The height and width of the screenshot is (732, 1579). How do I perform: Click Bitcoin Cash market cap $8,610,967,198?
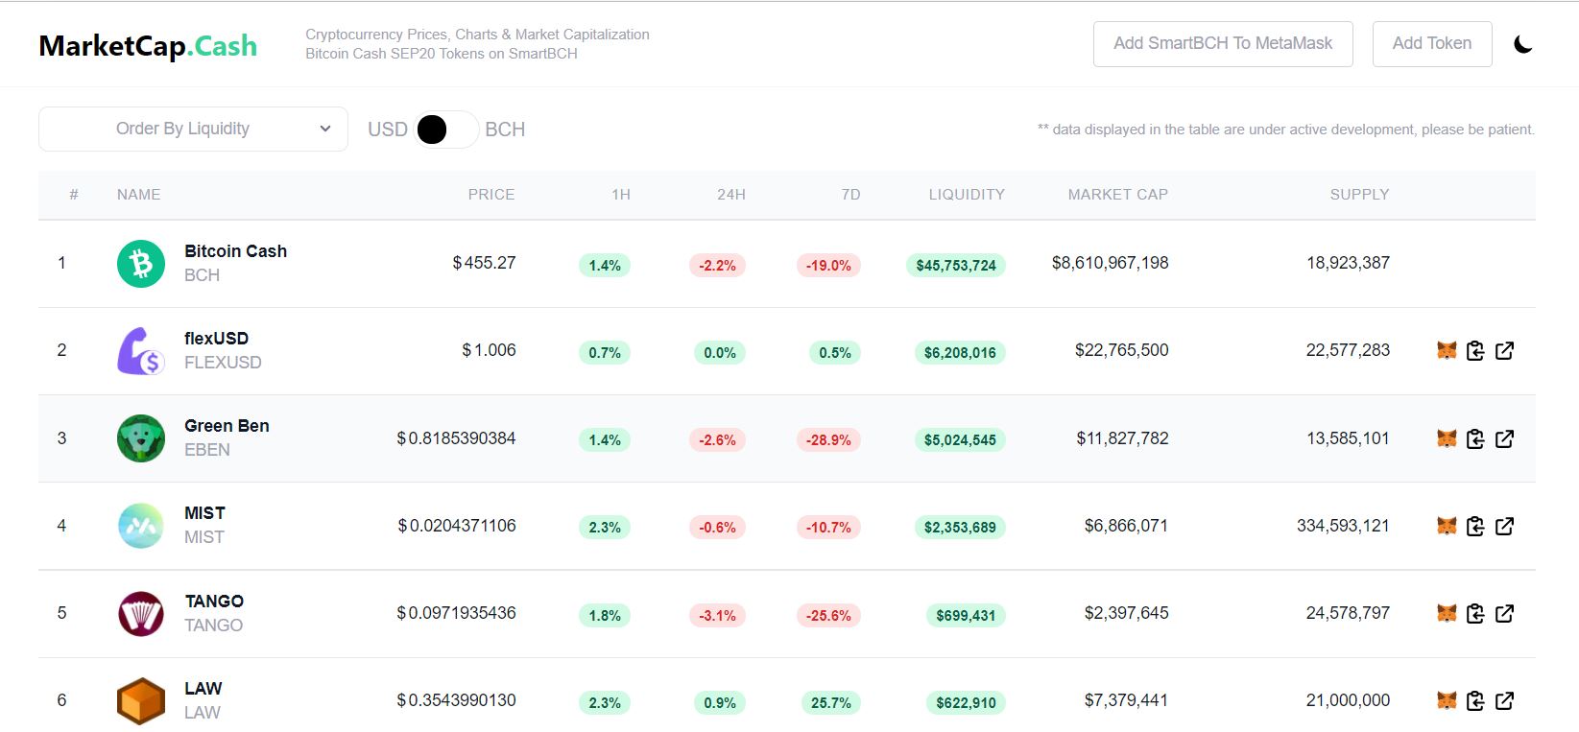click(x=1111, y=263)
